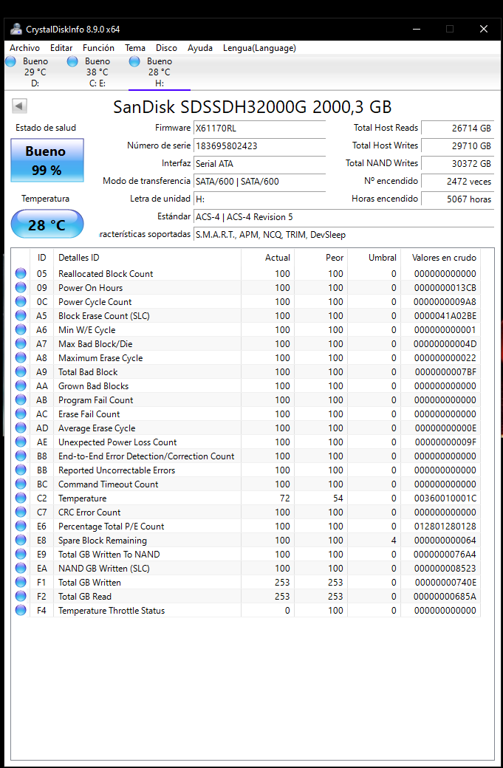
Task: Click status orb for Unexpected Power Loss Count
Action: tap(21, 442)
